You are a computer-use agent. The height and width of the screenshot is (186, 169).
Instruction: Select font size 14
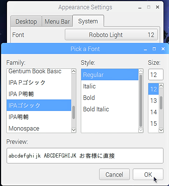pos(154,112)
